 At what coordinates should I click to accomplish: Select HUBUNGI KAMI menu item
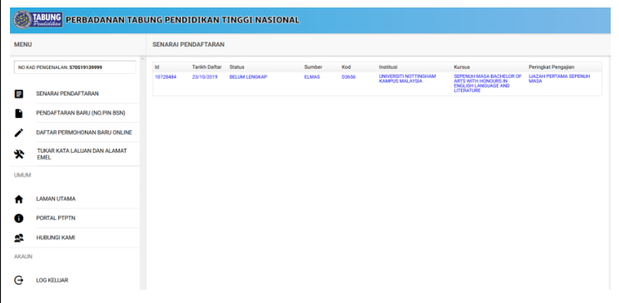point(56,237)
